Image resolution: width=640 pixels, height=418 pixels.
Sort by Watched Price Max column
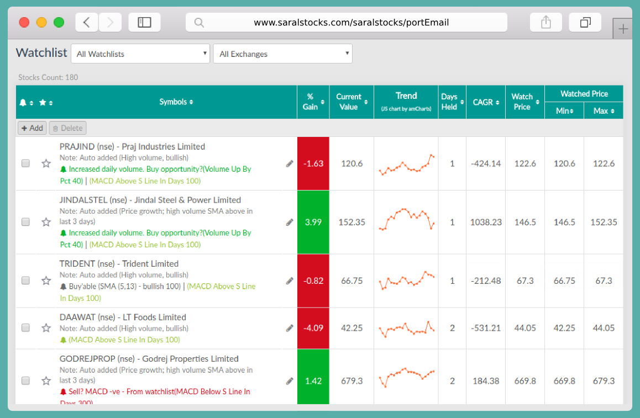click(604, 111)
